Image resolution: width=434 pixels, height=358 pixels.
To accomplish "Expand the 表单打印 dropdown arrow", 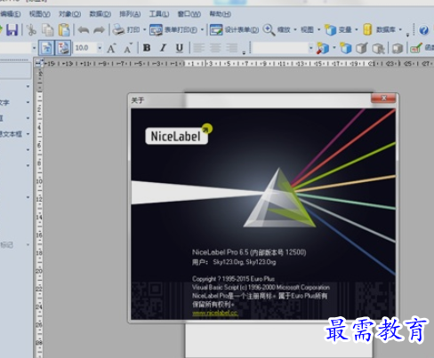I will click(x=202, y=30).
